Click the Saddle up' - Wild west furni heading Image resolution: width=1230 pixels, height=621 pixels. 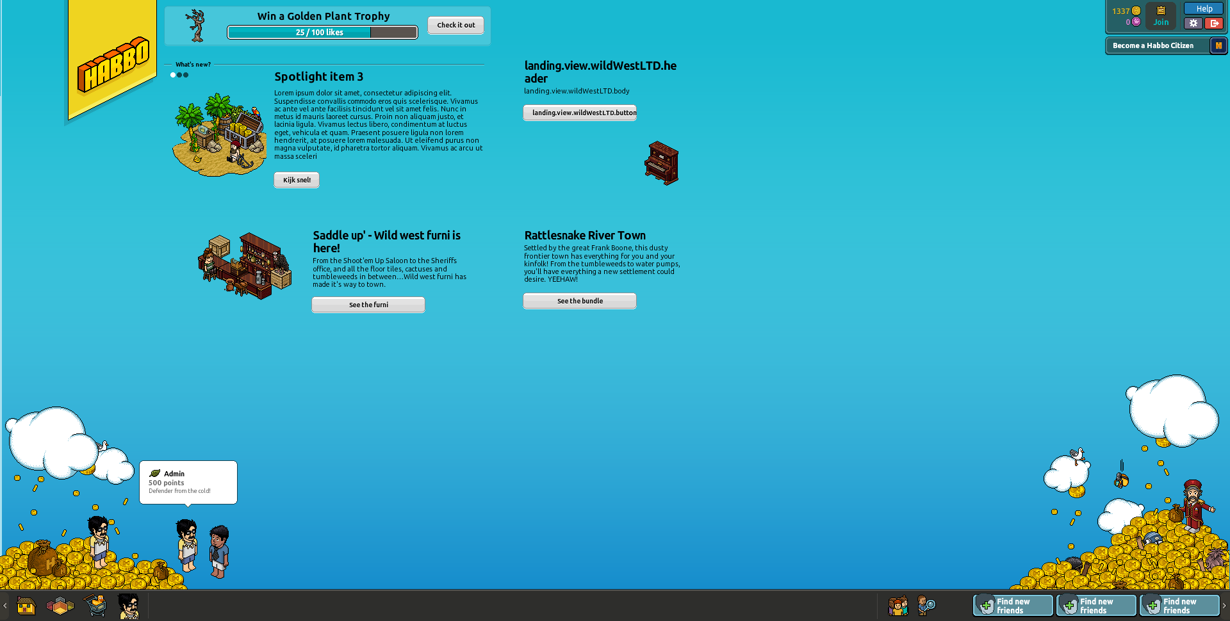coord(387,242)
